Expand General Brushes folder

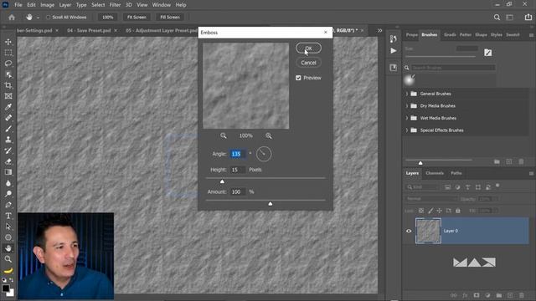pos(407,94)
